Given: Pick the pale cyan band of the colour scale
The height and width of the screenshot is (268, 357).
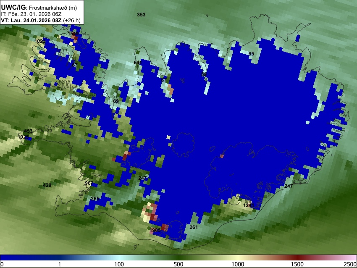Looking at the screenshot, I should 119,257.
